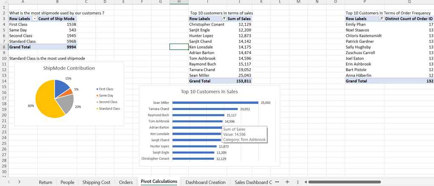Select the People sheet tab
The width and height of the screenshot is (434, 186).
[x=67, y=182]
